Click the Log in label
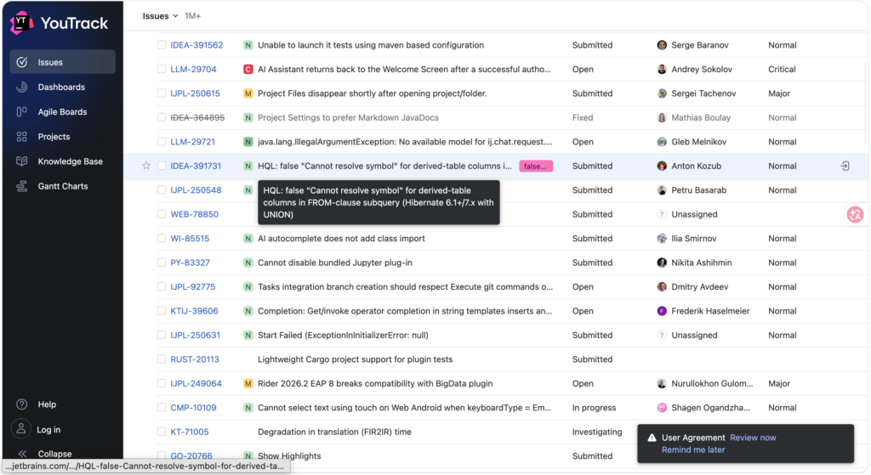The width and height of the screenshot is (871, 475). (x=48, y=429)
